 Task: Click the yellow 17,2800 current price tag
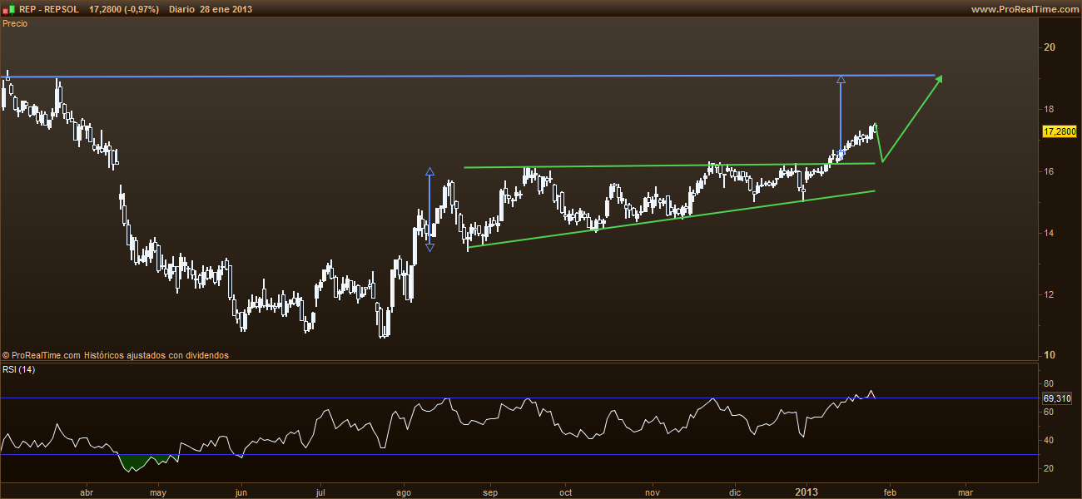point(1060,131)
